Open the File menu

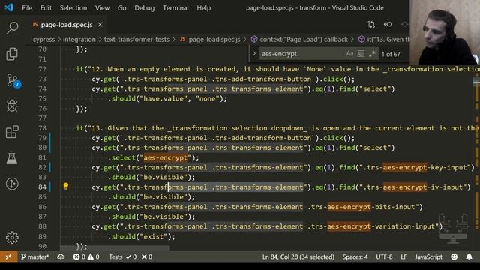pos(27,8)
